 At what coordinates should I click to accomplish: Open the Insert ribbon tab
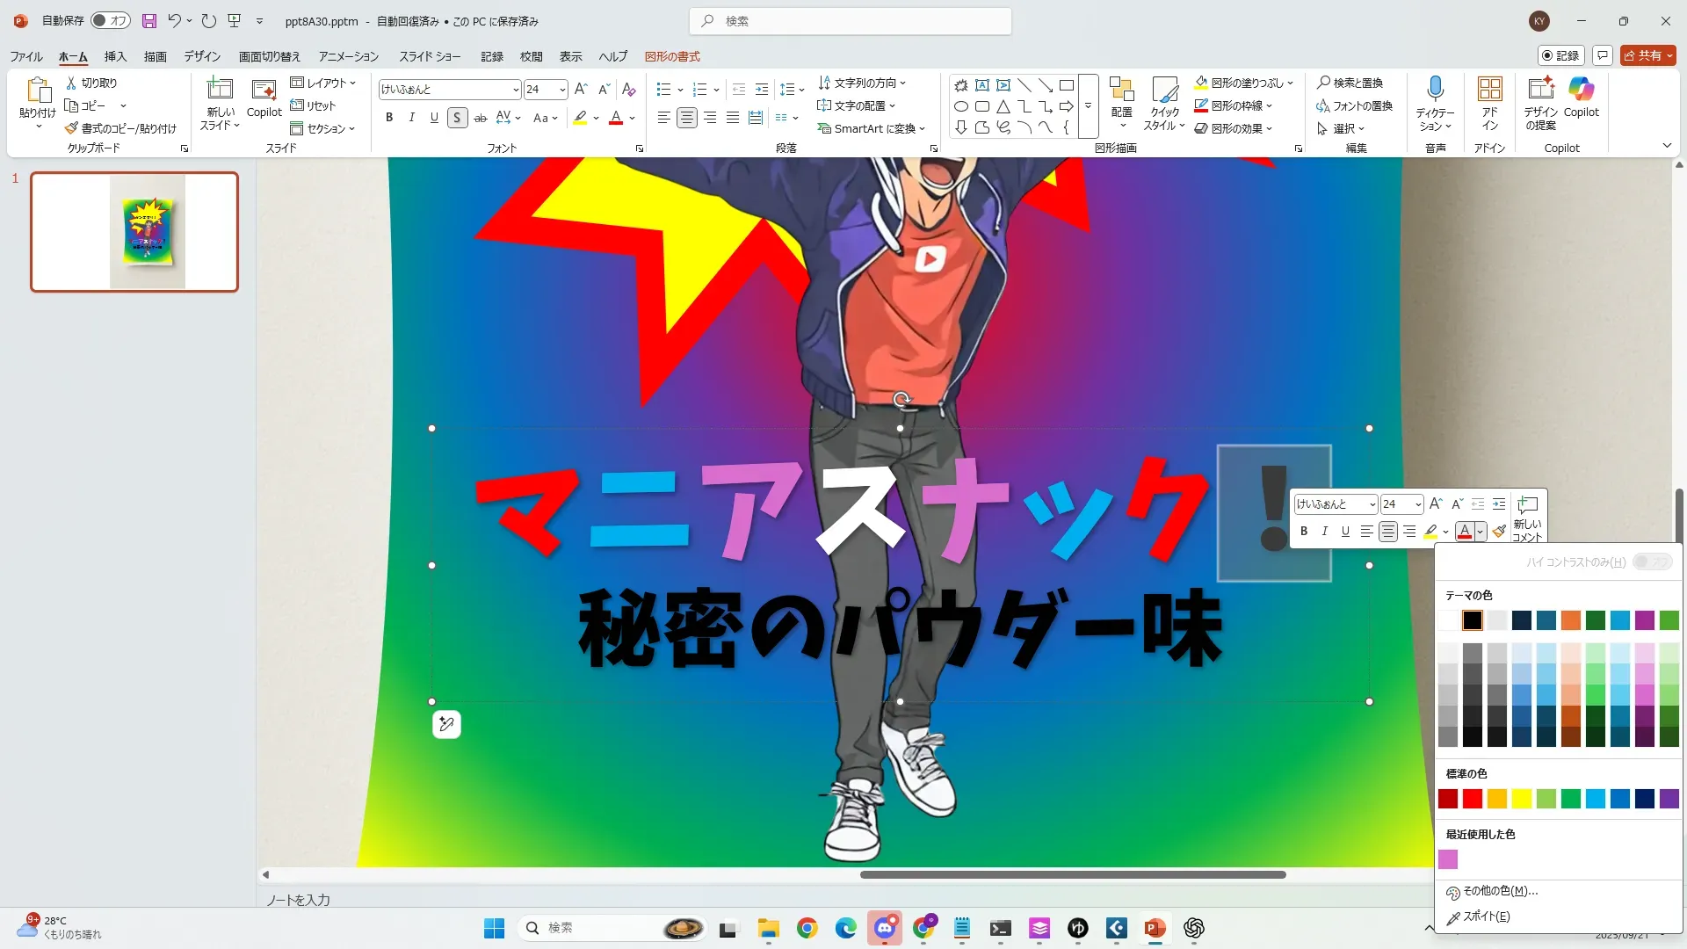[x=115, y=56]
